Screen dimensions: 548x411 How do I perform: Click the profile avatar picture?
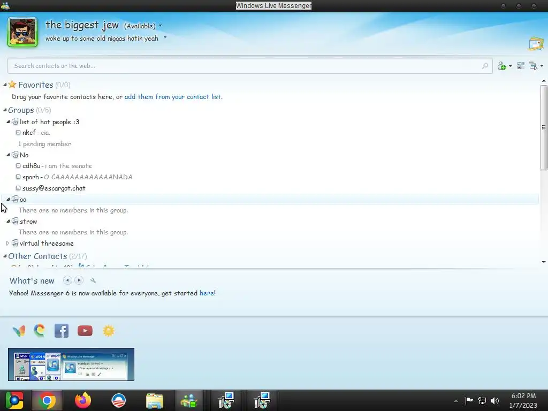(22, 32)
